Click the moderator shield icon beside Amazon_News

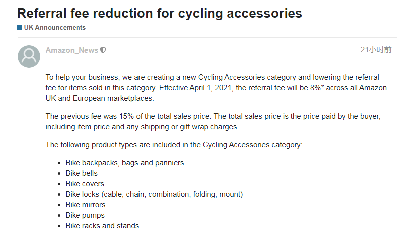103,50
